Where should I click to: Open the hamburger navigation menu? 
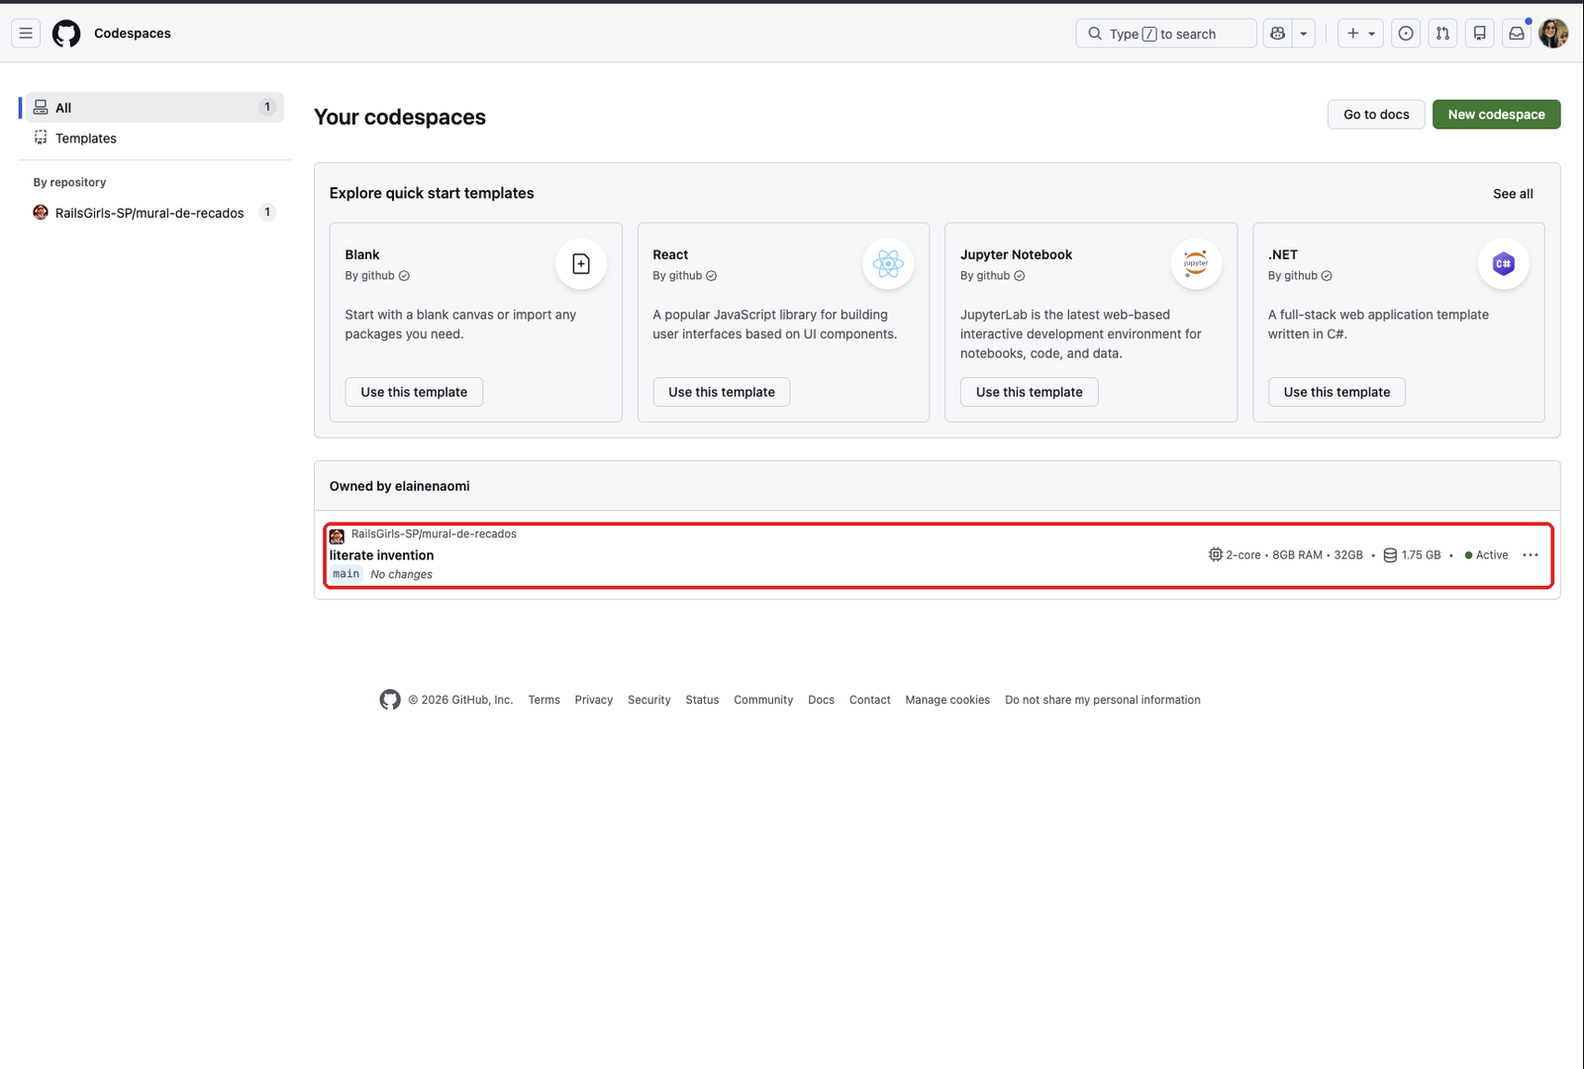[x=26, y=34]
